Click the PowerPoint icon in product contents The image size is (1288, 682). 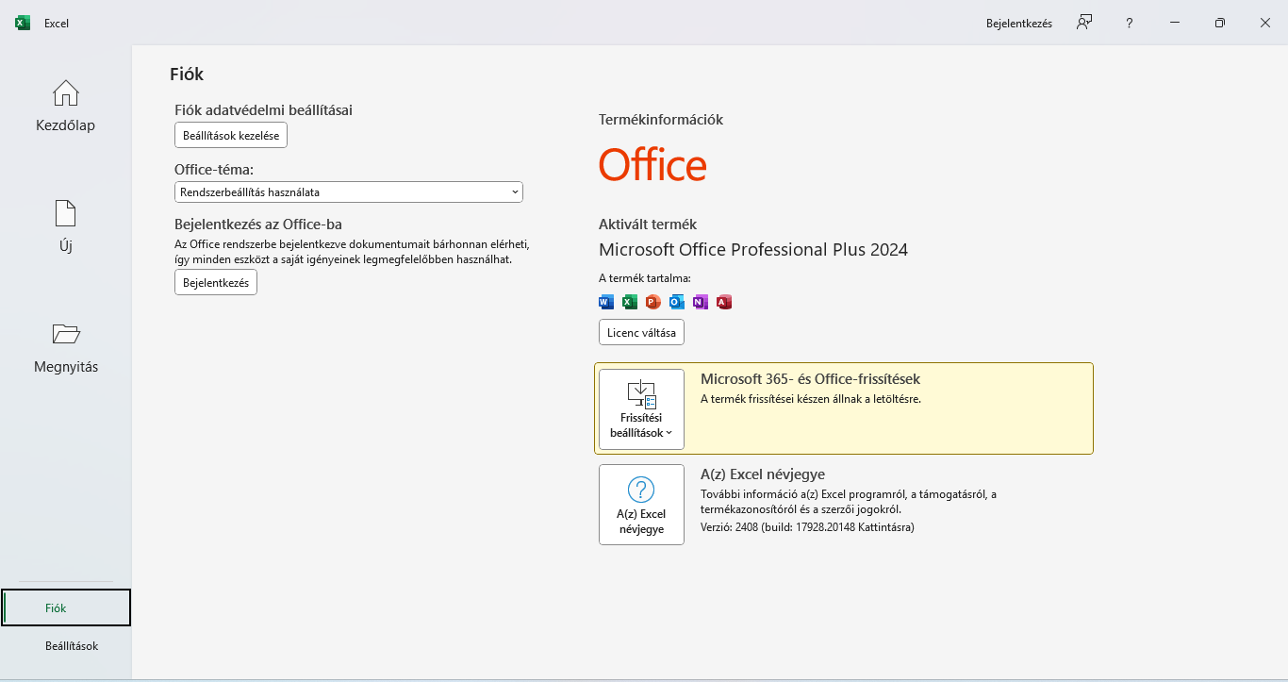653,302
